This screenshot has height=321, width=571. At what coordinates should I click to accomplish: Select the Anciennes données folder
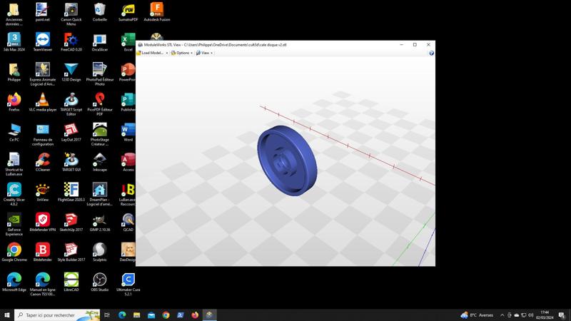pos(14,14)
